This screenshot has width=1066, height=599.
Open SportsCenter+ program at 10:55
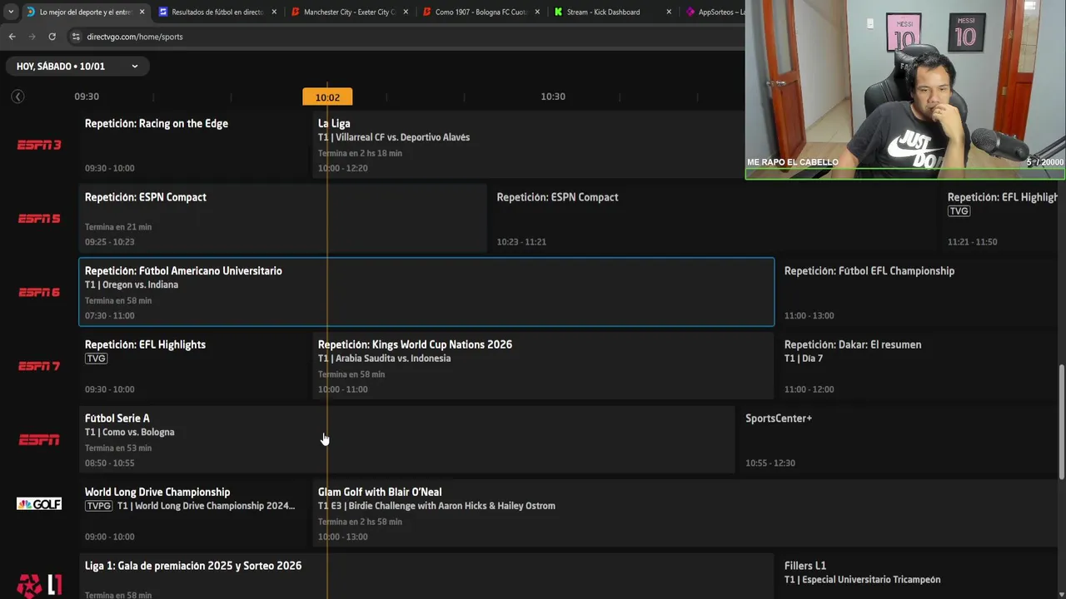coord(899,440)
